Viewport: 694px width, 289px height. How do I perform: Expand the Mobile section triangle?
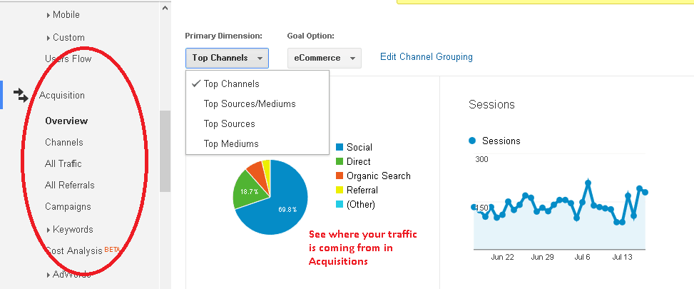pos(49,15)
